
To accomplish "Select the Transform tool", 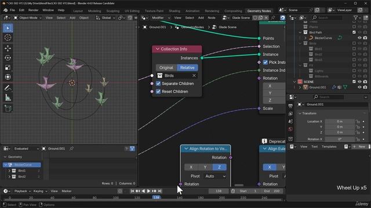I will pyautogui.click(x=8, y=77).
